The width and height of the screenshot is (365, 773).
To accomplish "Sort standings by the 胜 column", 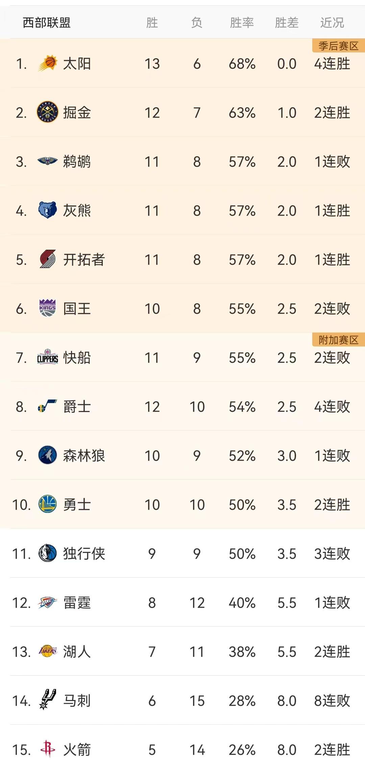I will pos(152,22).
